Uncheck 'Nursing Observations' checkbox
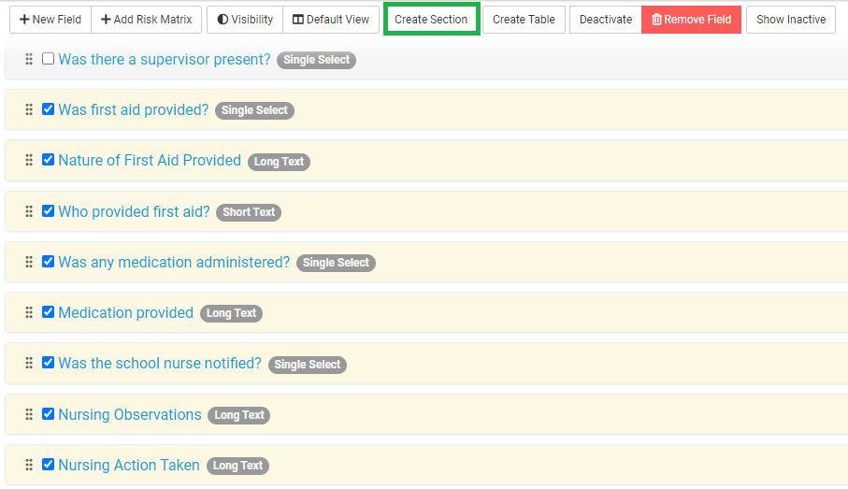The height and width of the screenshot is (489, 848). coord(48,414)
